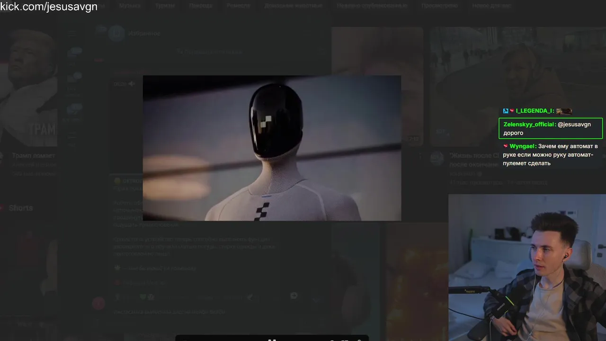
Task: Open the Trump video thumbnail
Action: [x=28, y=88]
